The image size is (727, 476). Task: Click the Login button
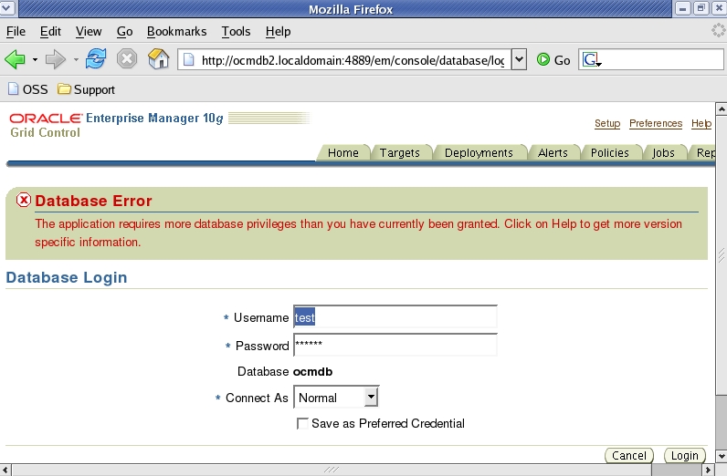[685, 456]
